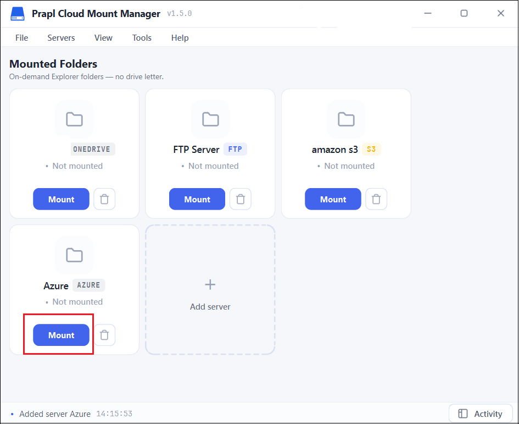Image resolution: width=519 pixels, height=424 pixels.
Task: Click the S3 type badge
Action: 371,149
